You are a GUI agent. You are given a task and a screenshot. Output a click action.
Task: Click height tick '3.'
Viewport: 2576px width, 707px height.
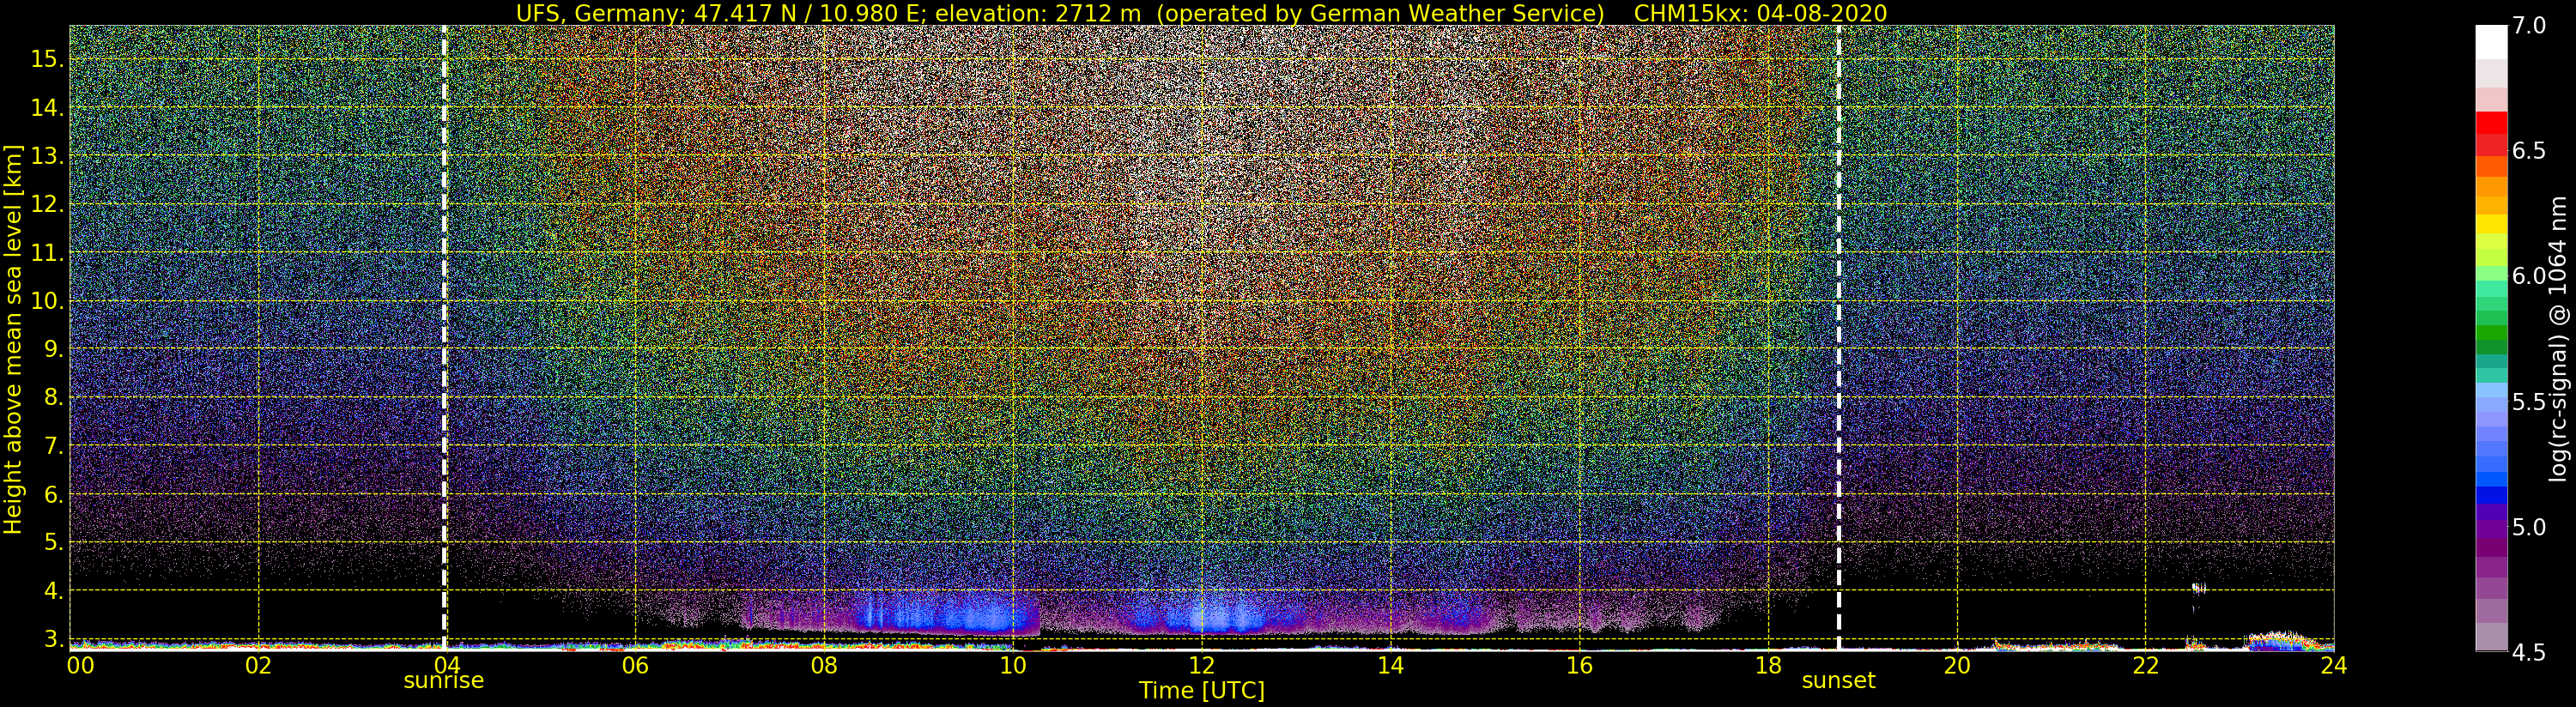[54, 638]
